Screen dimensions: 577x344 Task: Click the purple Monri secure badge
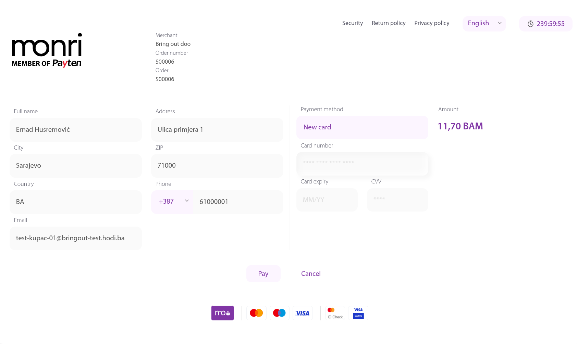(x=222, y=313)
